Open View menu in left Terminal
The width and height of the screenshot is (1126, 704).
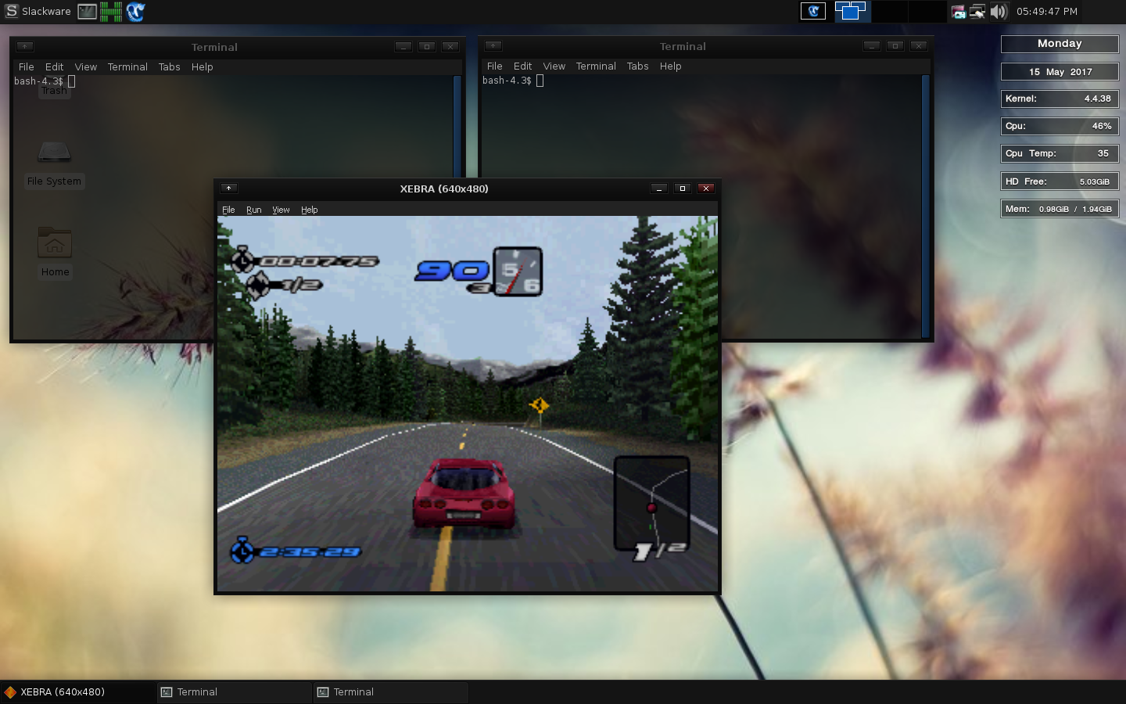86,67
